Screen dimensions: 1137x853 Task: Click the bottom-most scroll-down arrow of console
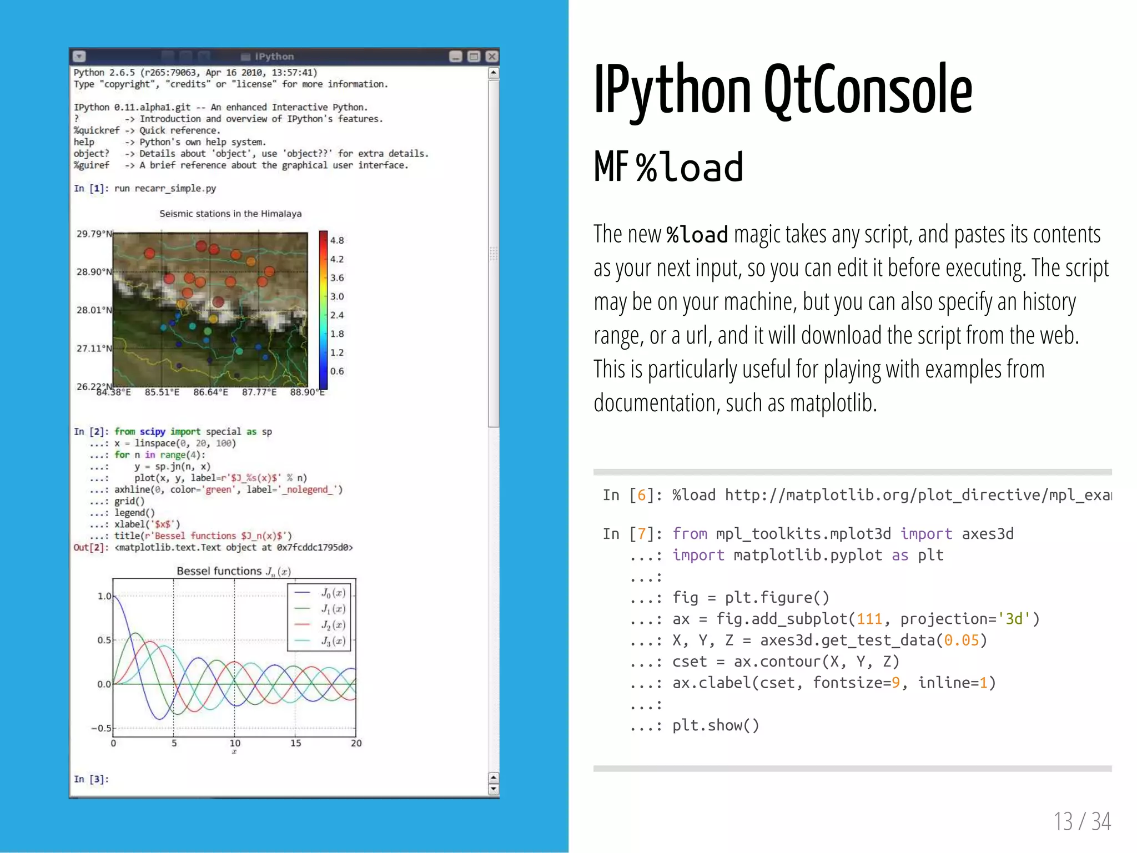click(x=493, y=790)
